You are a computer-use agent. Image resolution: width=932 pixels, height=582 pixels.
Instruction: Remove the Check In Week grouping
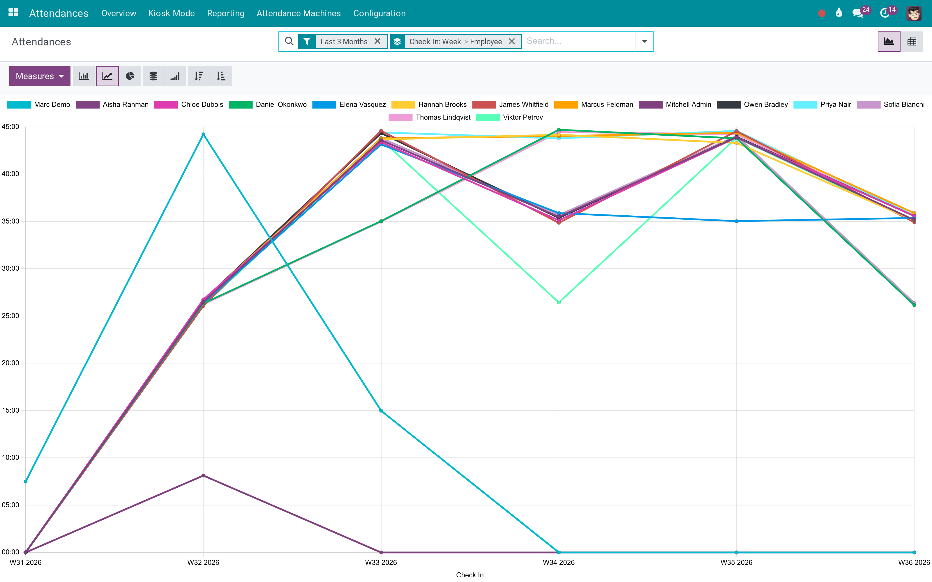[x=512, y=41]
